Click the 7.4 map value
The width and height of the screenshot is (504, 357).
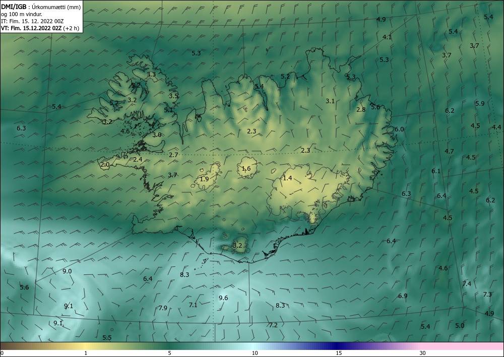[467, 283]
